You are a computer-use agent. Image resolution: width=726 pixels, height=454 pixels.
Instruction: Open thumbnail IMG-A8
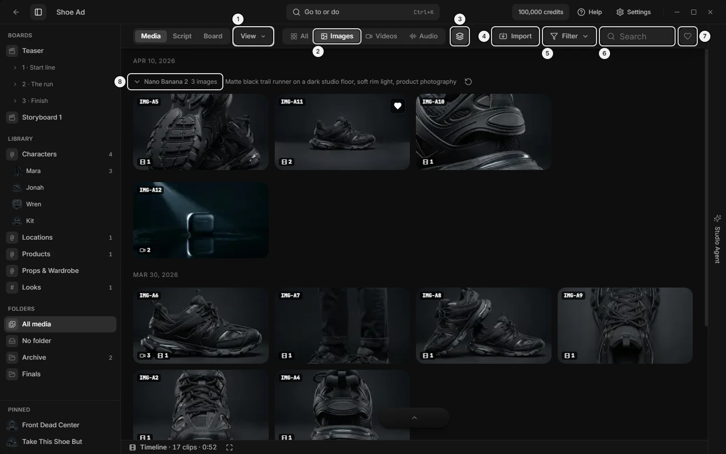point(483,325)
